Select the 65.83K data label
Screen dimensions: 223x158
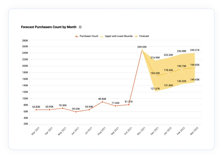[36, 107]
